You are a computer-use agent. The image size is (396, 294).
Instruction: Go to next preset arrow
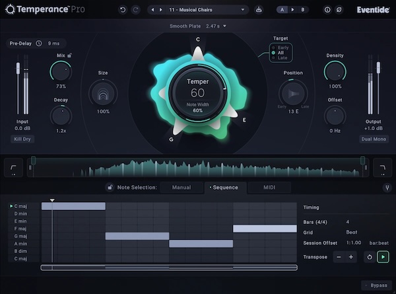(x=161, y=10)
